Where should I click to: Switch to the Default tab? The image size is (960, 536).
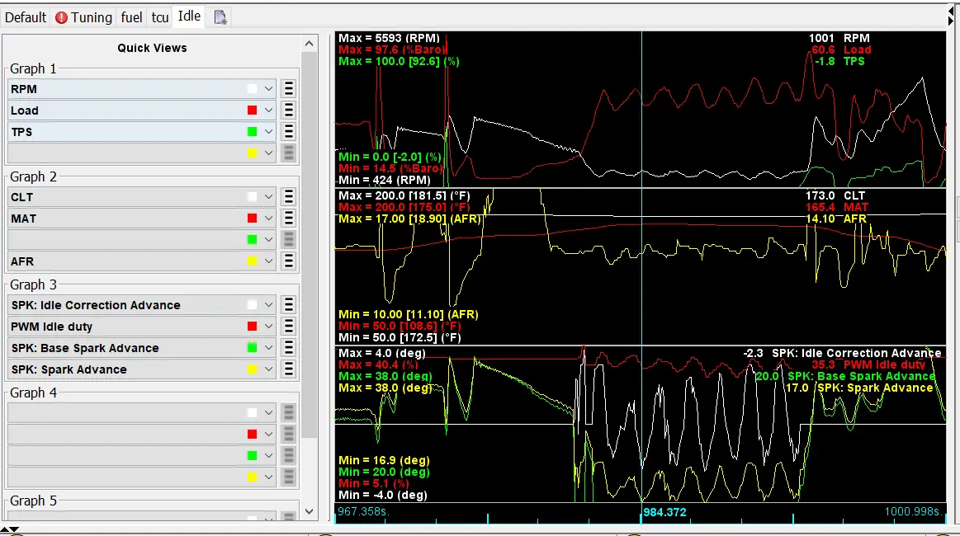(25, 17)
